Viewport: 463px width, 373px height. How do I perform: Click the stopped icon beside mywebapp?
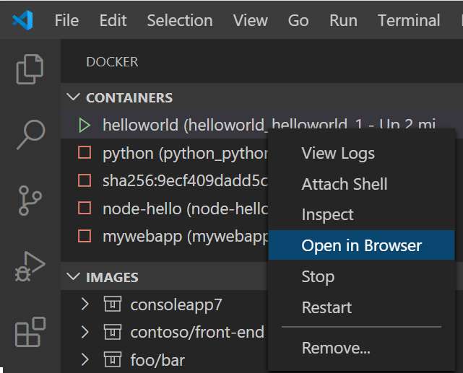click(x=85, y=236)
